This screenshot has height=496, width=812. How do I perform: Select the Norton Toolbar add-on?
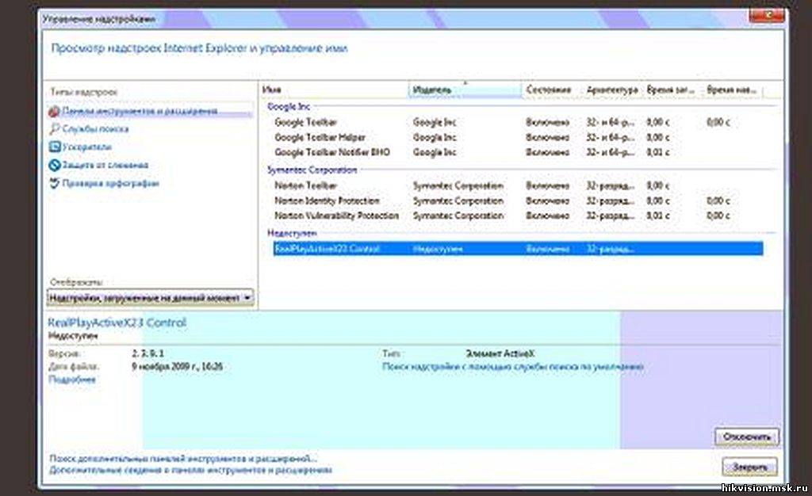518,185
